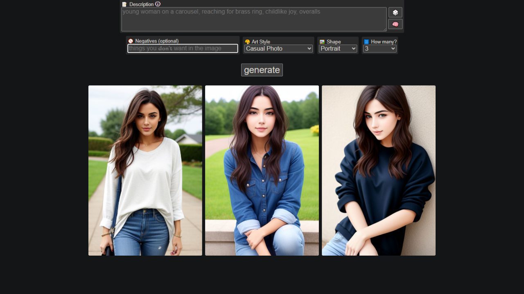
Task: Click the blue icon beside How many
Action: 366,42
